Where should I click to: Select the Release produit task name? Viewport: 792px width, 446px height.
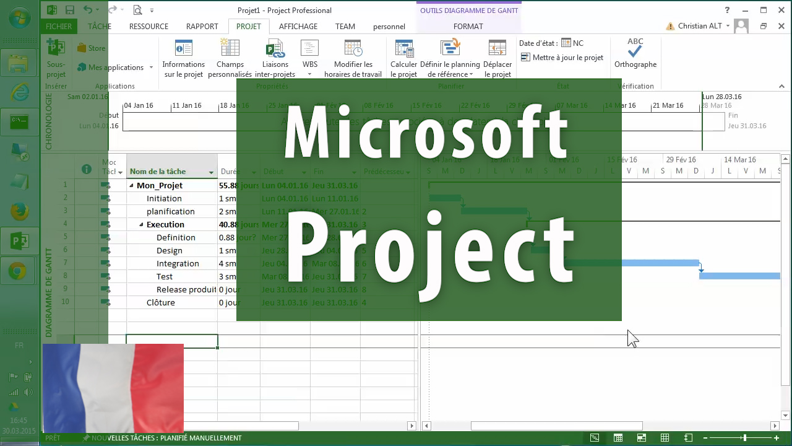coord(186,289)
